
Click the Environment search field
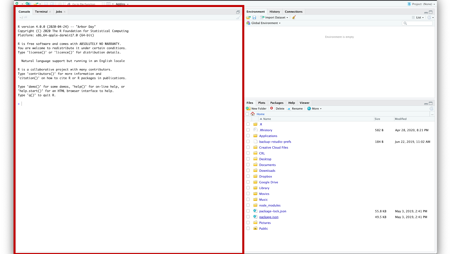417,23
